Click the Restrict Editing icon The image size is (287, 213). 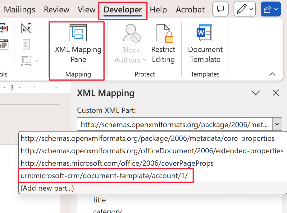(x=163, y=33)
